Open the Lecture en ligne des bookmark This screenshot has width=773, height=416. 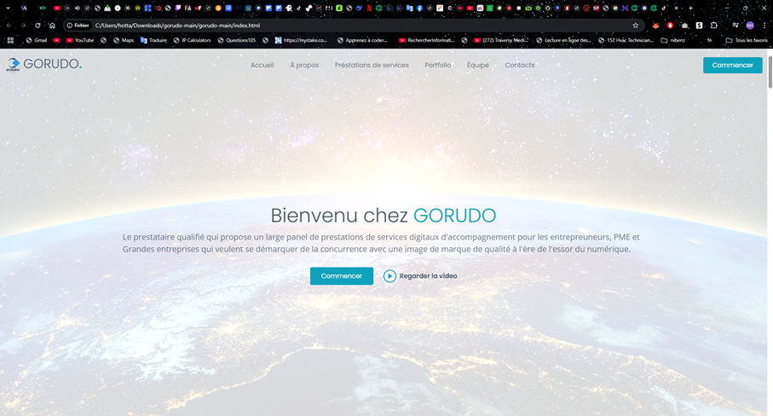click(x=564, y=40)
